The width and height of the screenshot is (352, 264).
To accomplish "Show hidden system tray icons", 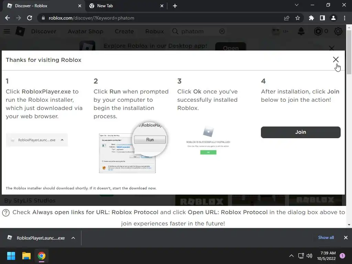I will click(291, 256).
